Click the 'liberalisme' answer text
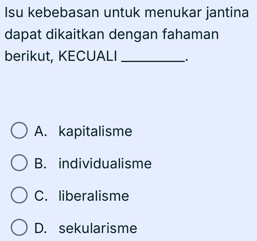The image size is (257, 241). tap(94, 196)
